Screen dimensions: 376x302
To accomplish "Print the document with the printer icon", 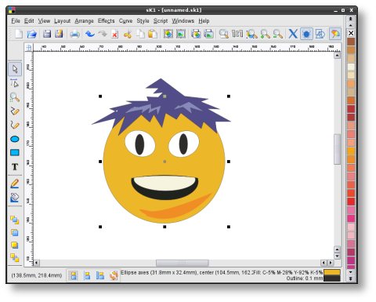I will (75, 34).
